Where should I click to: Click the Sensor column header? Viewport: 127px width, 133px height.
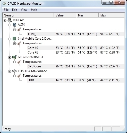click(28, 15)
